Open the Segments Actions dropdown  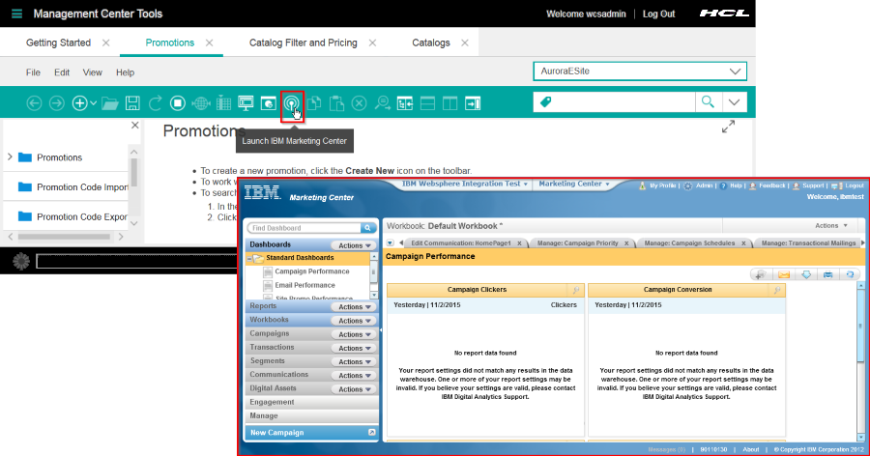pos(354,361)
